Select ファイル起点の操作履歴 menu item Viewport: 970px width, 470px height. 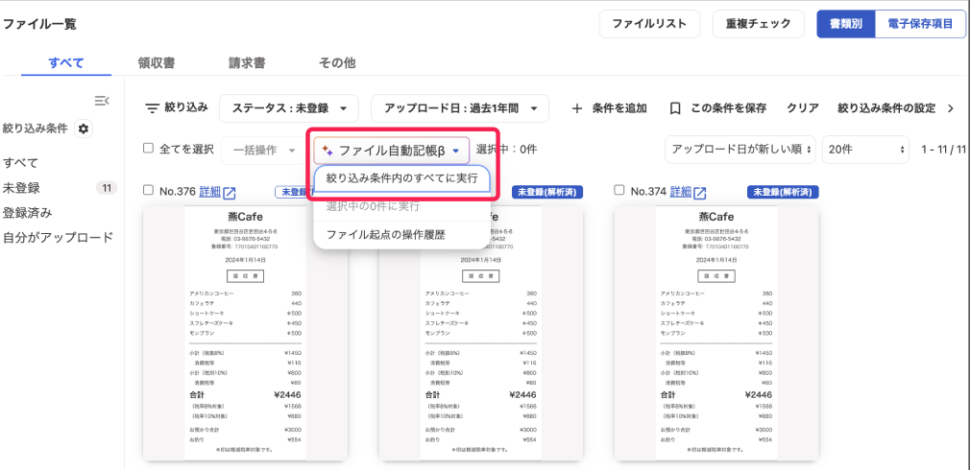point(402,235)
